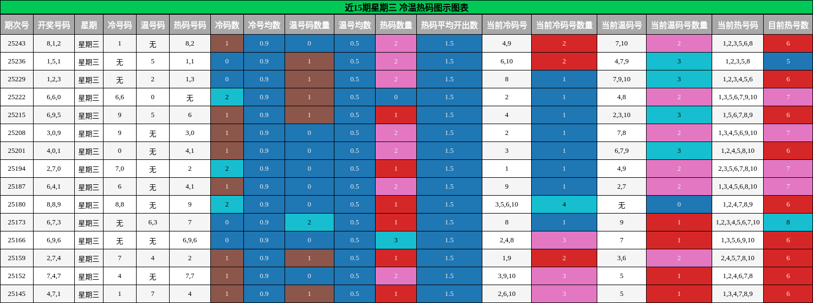Click the 当前热号码 column header
Viewport: 813px width, 303px height.
738,24
